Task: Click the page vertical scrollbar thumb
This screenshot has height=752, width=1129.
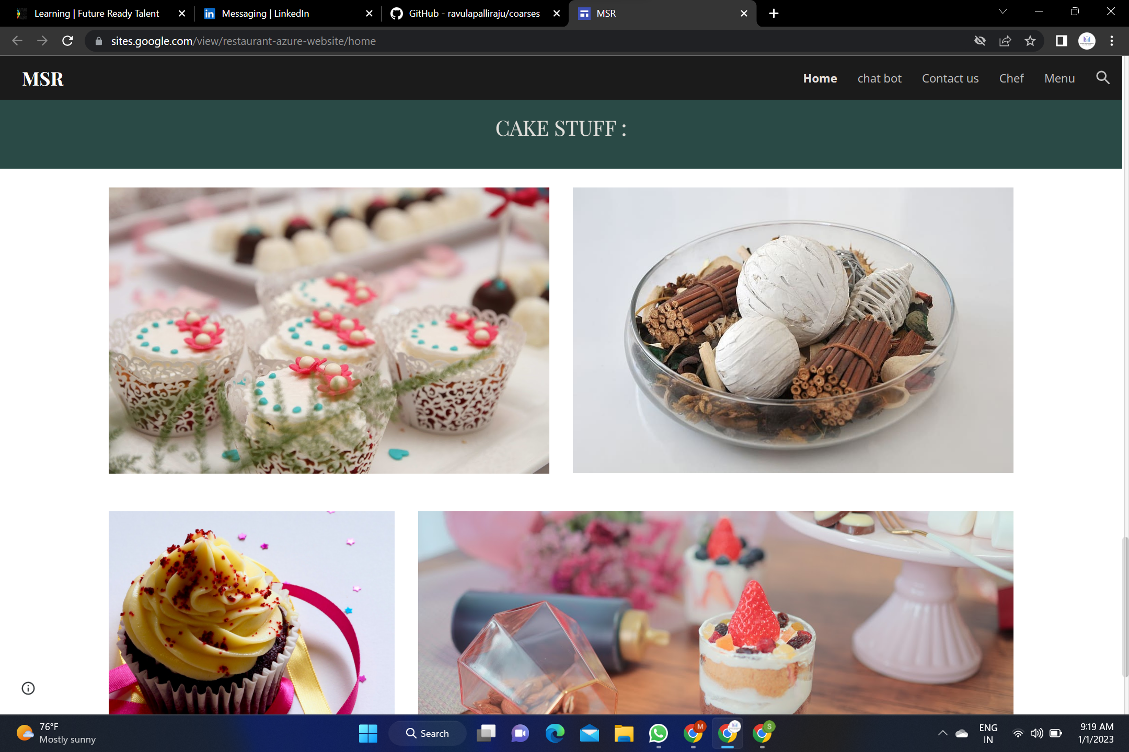Action: (1125, 606)
